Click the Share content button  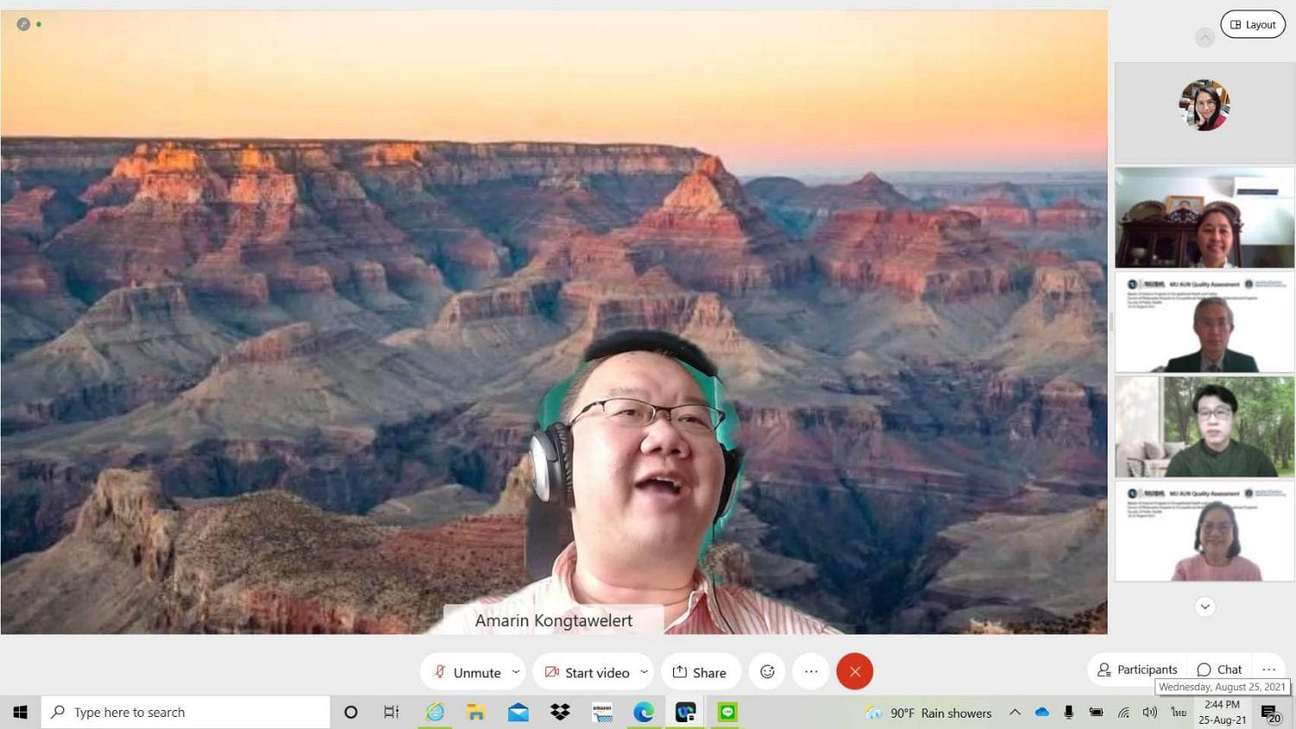tap(700, 672)
